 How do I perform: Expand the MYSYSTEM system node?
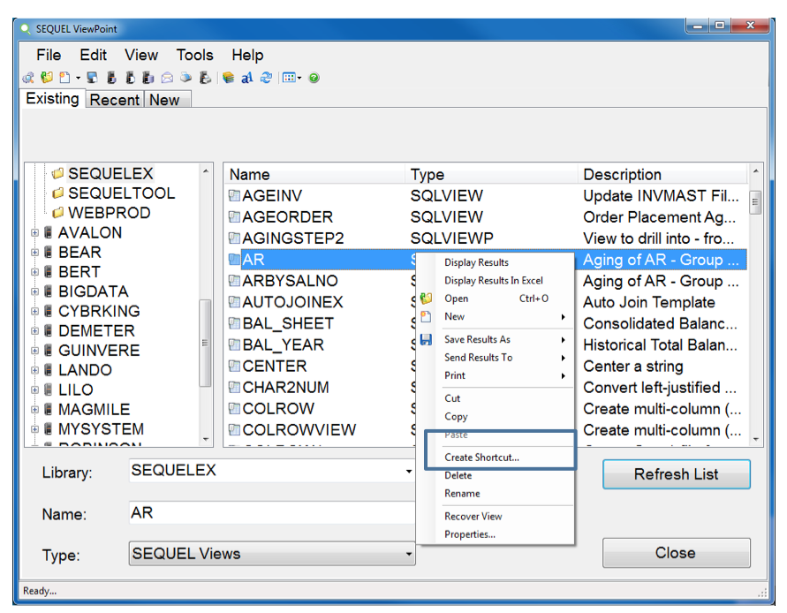tap(34, 429)
